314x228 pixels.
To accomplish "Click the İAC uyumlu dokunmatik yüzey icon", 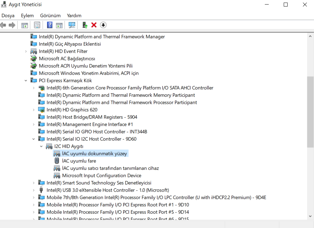I will click(x=57, y=154).
